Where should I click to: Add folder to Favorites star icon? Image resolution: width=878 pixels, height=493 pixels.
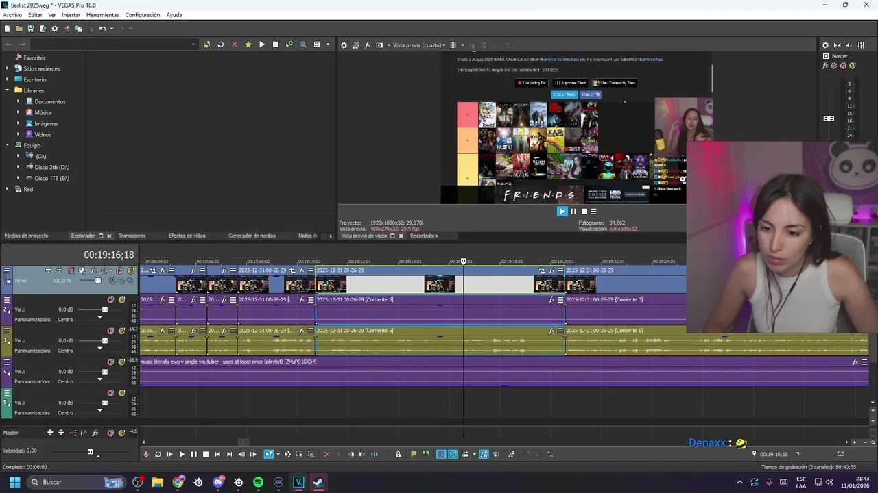tap(248, 45)
